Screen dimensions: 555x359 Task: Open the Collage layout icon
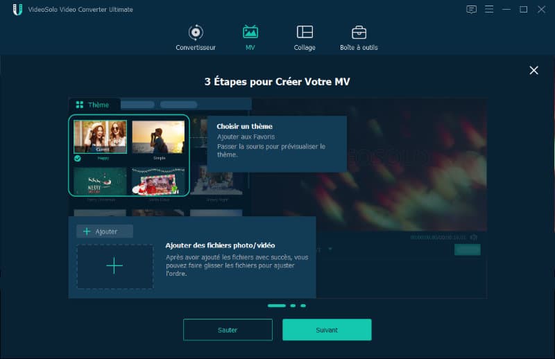pyautogui.click(x=305, y=32)
